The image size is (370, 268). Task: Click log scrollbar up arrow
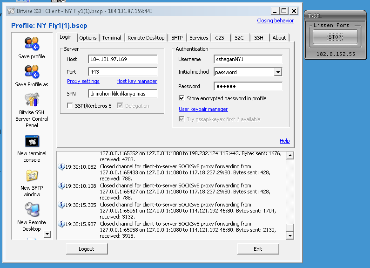290,155
